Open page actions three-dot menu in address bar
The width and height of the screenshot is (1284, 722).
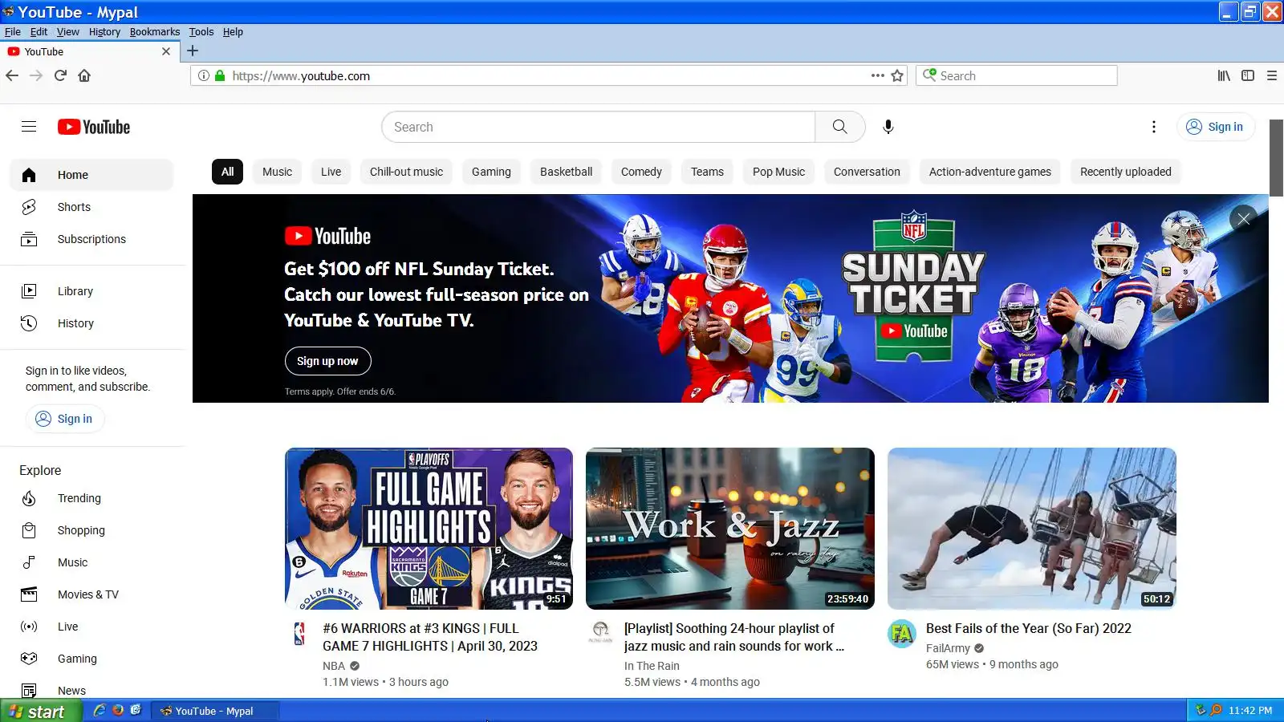(x=878, y=75)
